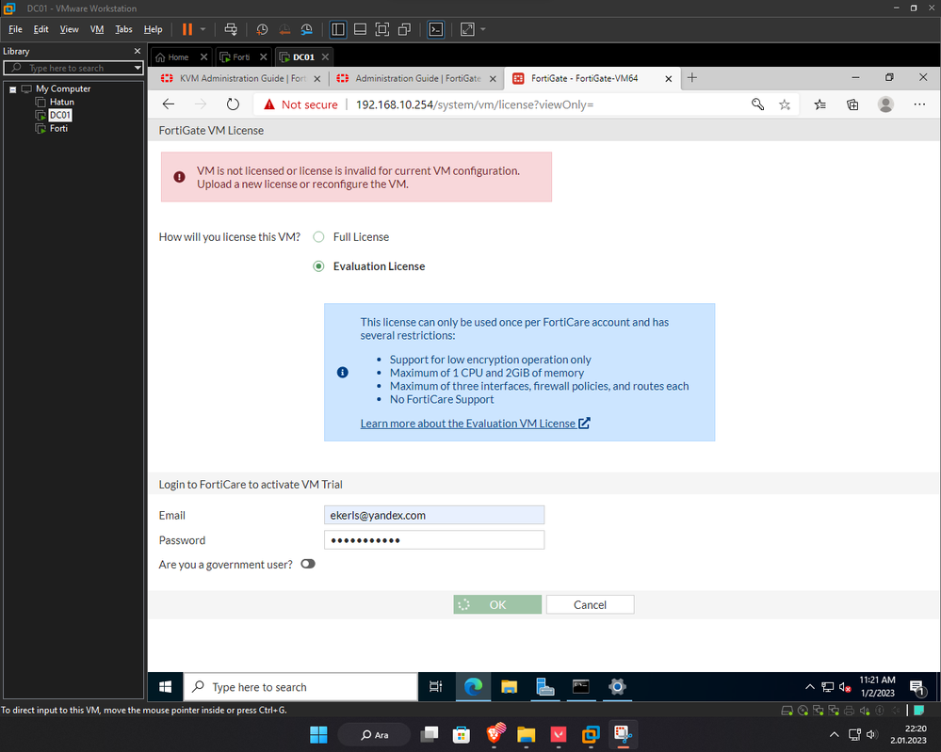Take a snapshot of this VM
Image resolution: width=941 pixels, height=752 pixels.
click(263, 29)
